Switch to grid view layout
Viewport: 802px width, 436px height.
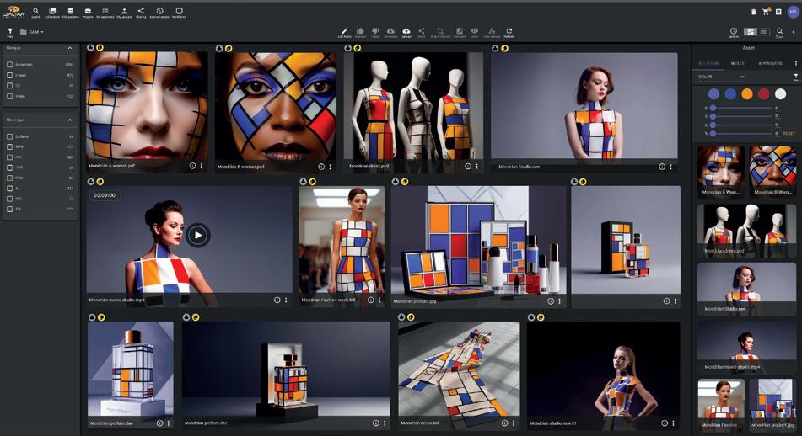751,32
